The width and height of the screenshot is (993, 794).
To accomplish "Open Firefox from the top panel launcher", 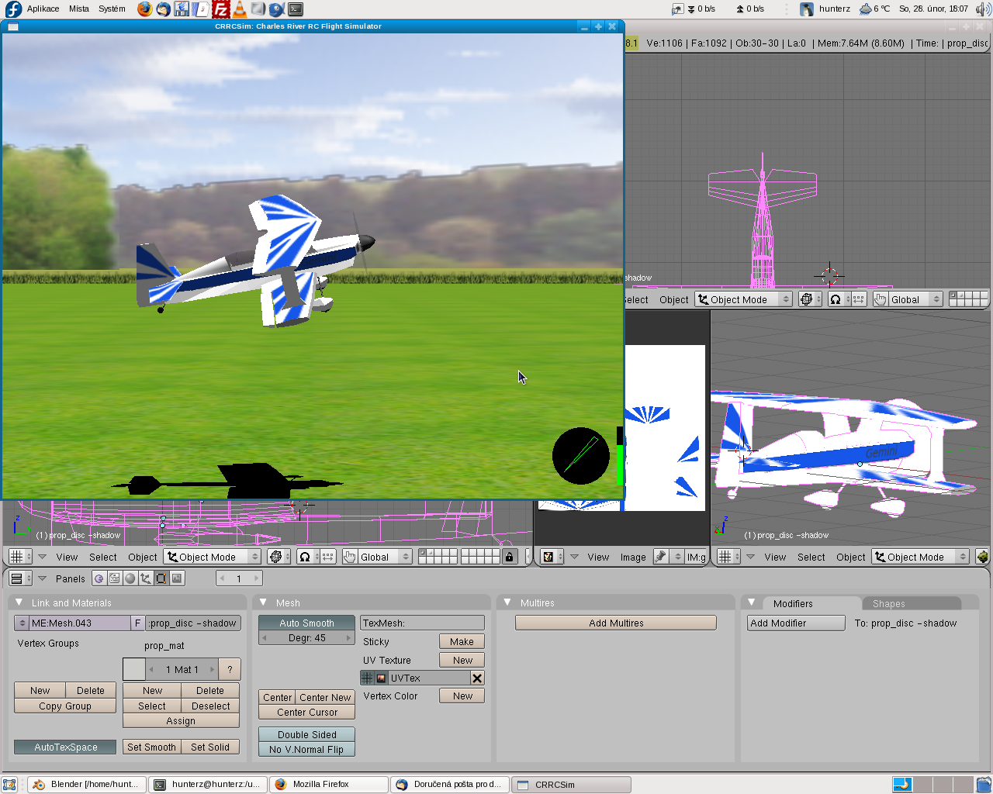I will [x=145, y=9].
